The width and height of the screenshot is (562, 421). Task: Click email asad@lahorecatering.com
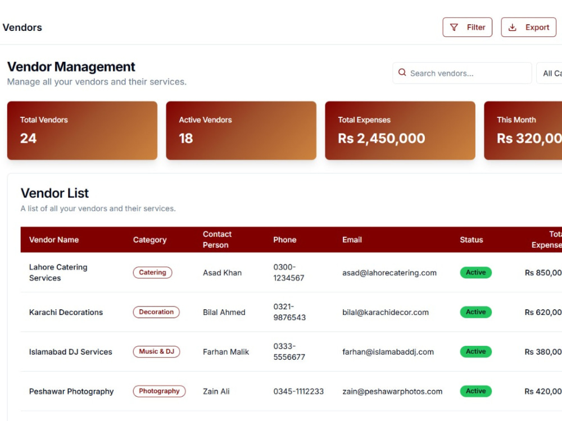(389, 272)
